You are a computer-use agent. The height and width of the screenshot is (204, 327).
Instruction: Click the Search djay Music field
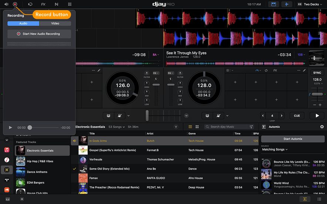pyautogui.click(x=226, y=127)
